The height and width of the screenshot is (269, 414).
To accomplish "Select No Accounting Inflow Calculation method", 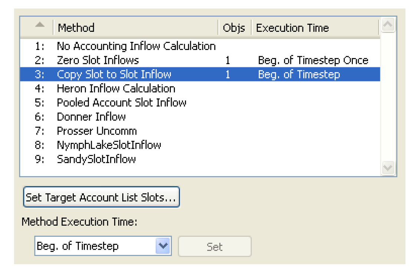I will (x=136, y=46).
